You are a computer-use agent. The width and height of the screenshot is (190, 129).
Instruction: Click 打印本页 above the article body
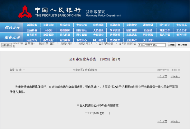[x=162, y=76]
